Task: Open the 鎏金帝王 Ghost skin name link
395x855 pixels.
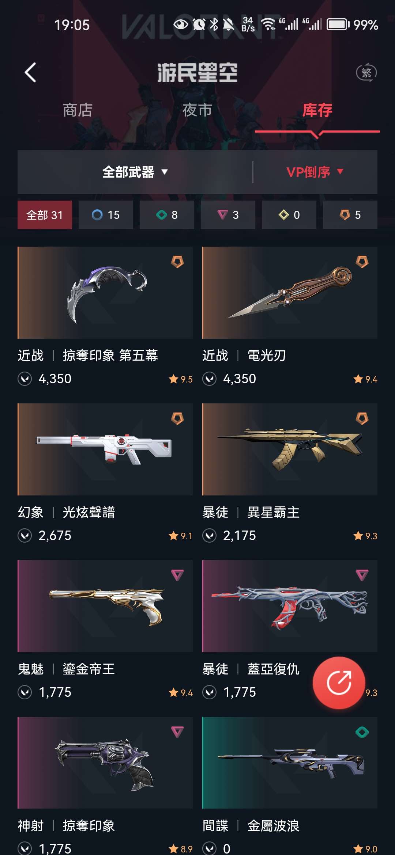Action: point(89,669)
